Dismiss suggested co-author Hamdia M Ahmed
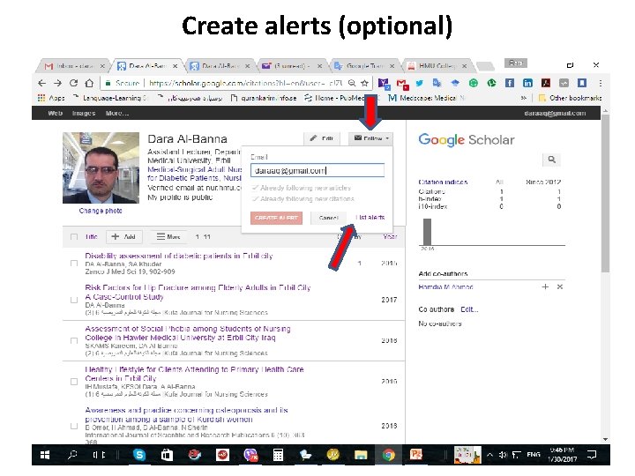635x476 pixels. pos(560,286)
